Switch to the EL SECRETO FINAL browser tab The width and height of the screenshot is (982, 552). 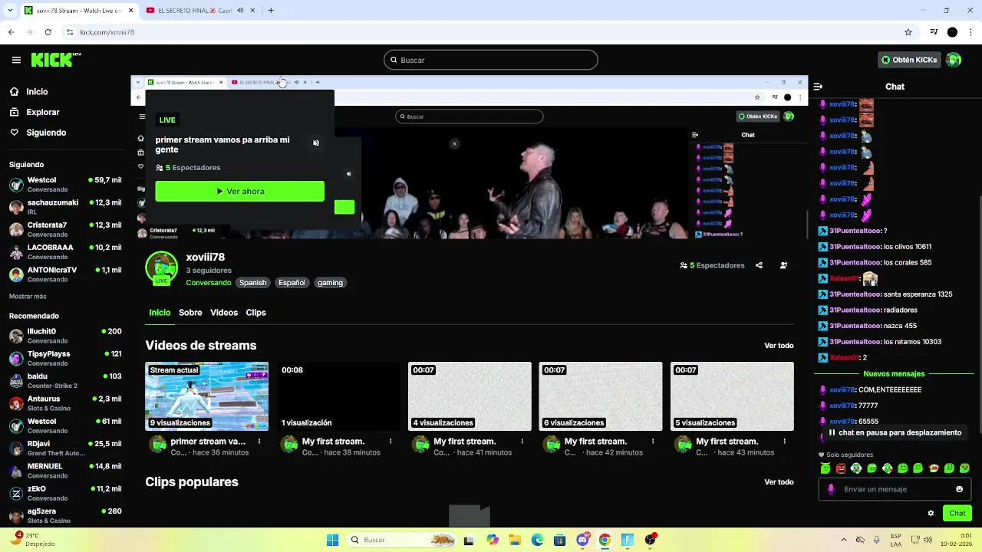click(x=193, y=11)
